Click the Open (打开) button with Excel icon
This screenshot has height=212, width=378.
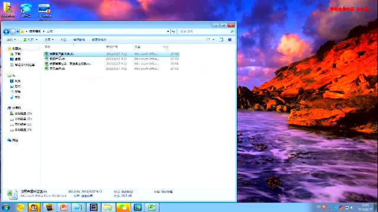coord(28,39)
